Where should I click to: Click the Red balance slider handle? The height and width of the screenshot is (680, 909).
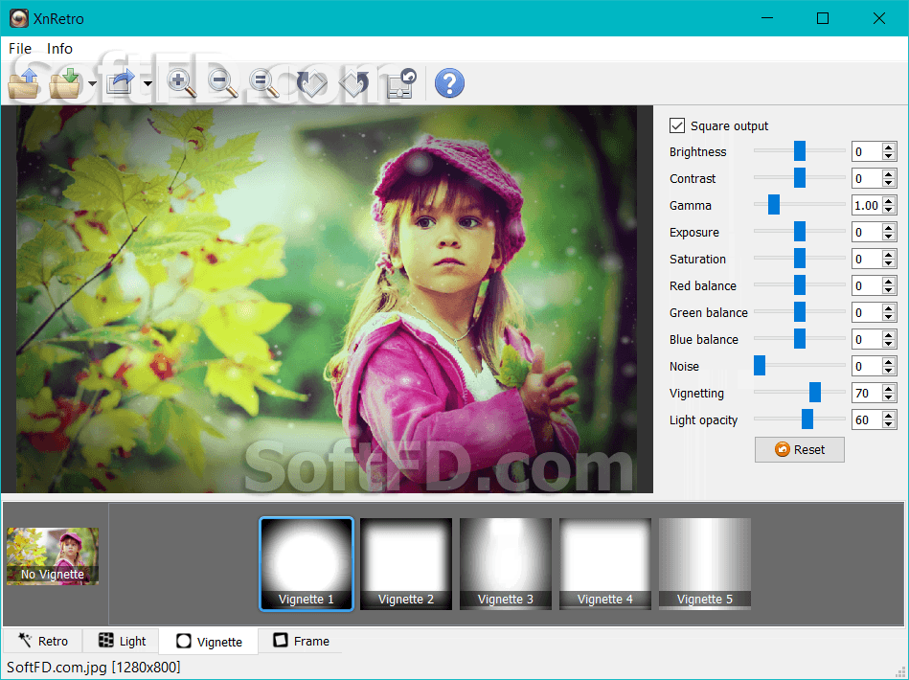tap(800, 284)
